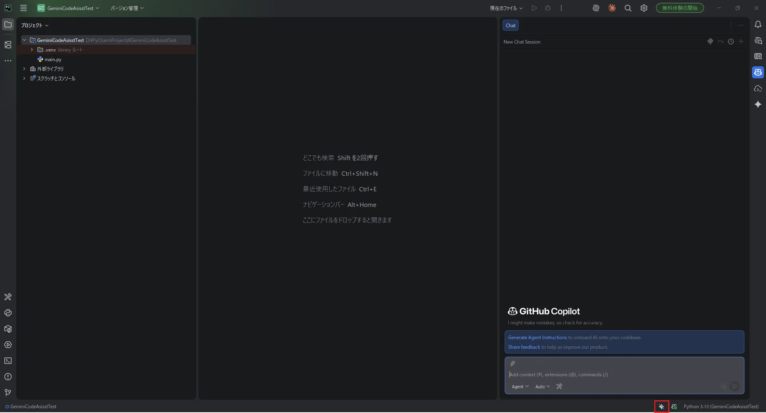Click the Copilot status icon in status bar
766x413 pixels.
coord(674,407)
